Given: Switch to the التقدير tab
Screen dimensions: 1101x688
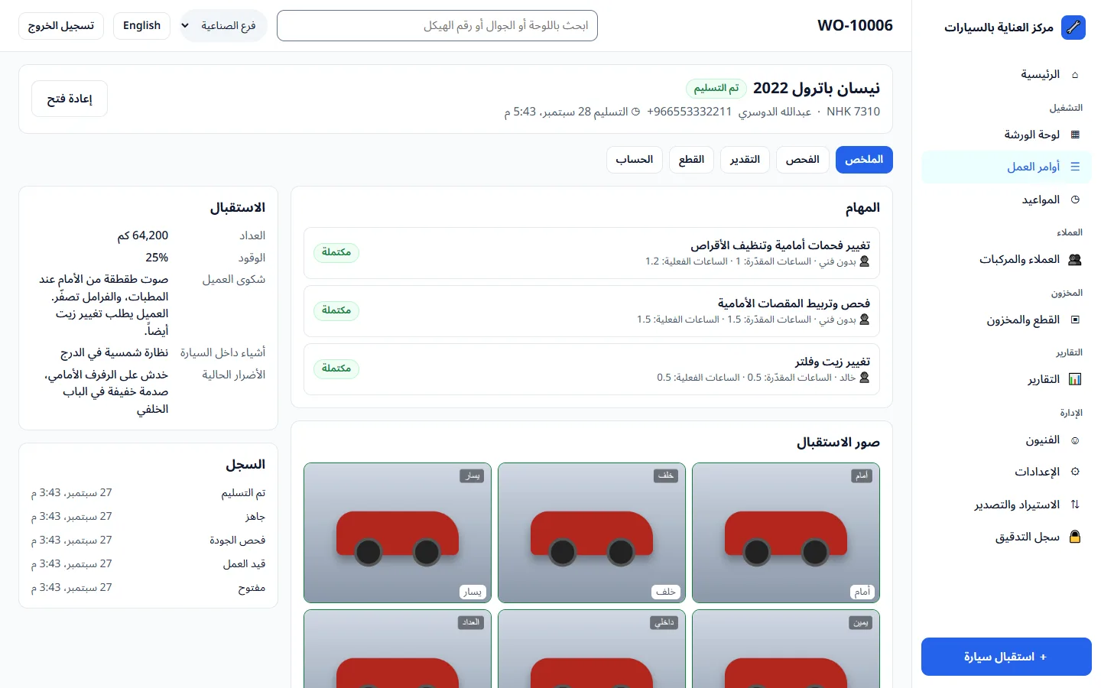Looking at the screenshot, I should point(745,160).
